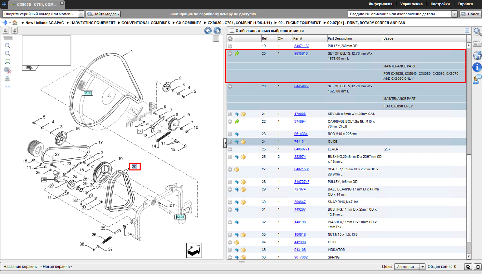This screenshot has height=274, width=482.
Task: Toggle the round selector in the table header
Action: click(230, 39)
